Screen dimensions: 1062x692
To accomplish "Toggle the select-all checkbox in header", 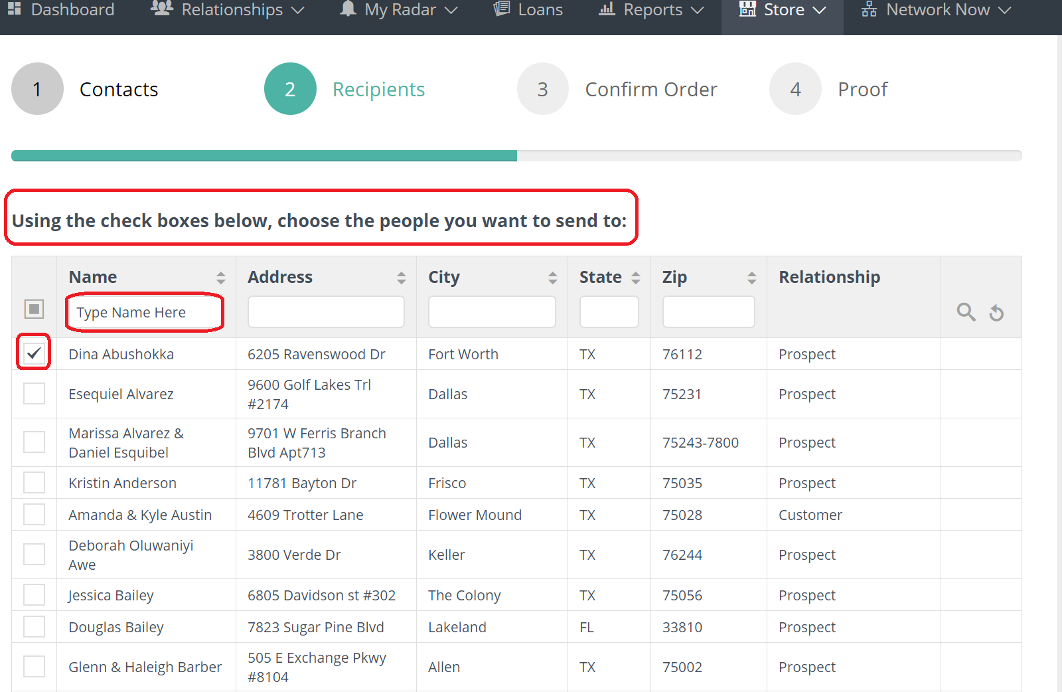I will click(34, 309).
